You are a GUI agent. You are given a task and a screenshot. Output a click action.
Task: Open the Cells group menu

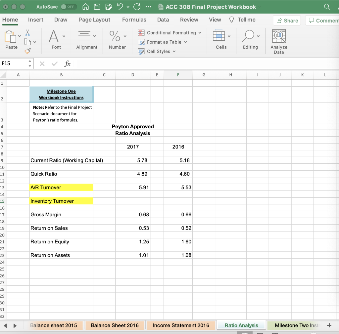coord(221,40)
